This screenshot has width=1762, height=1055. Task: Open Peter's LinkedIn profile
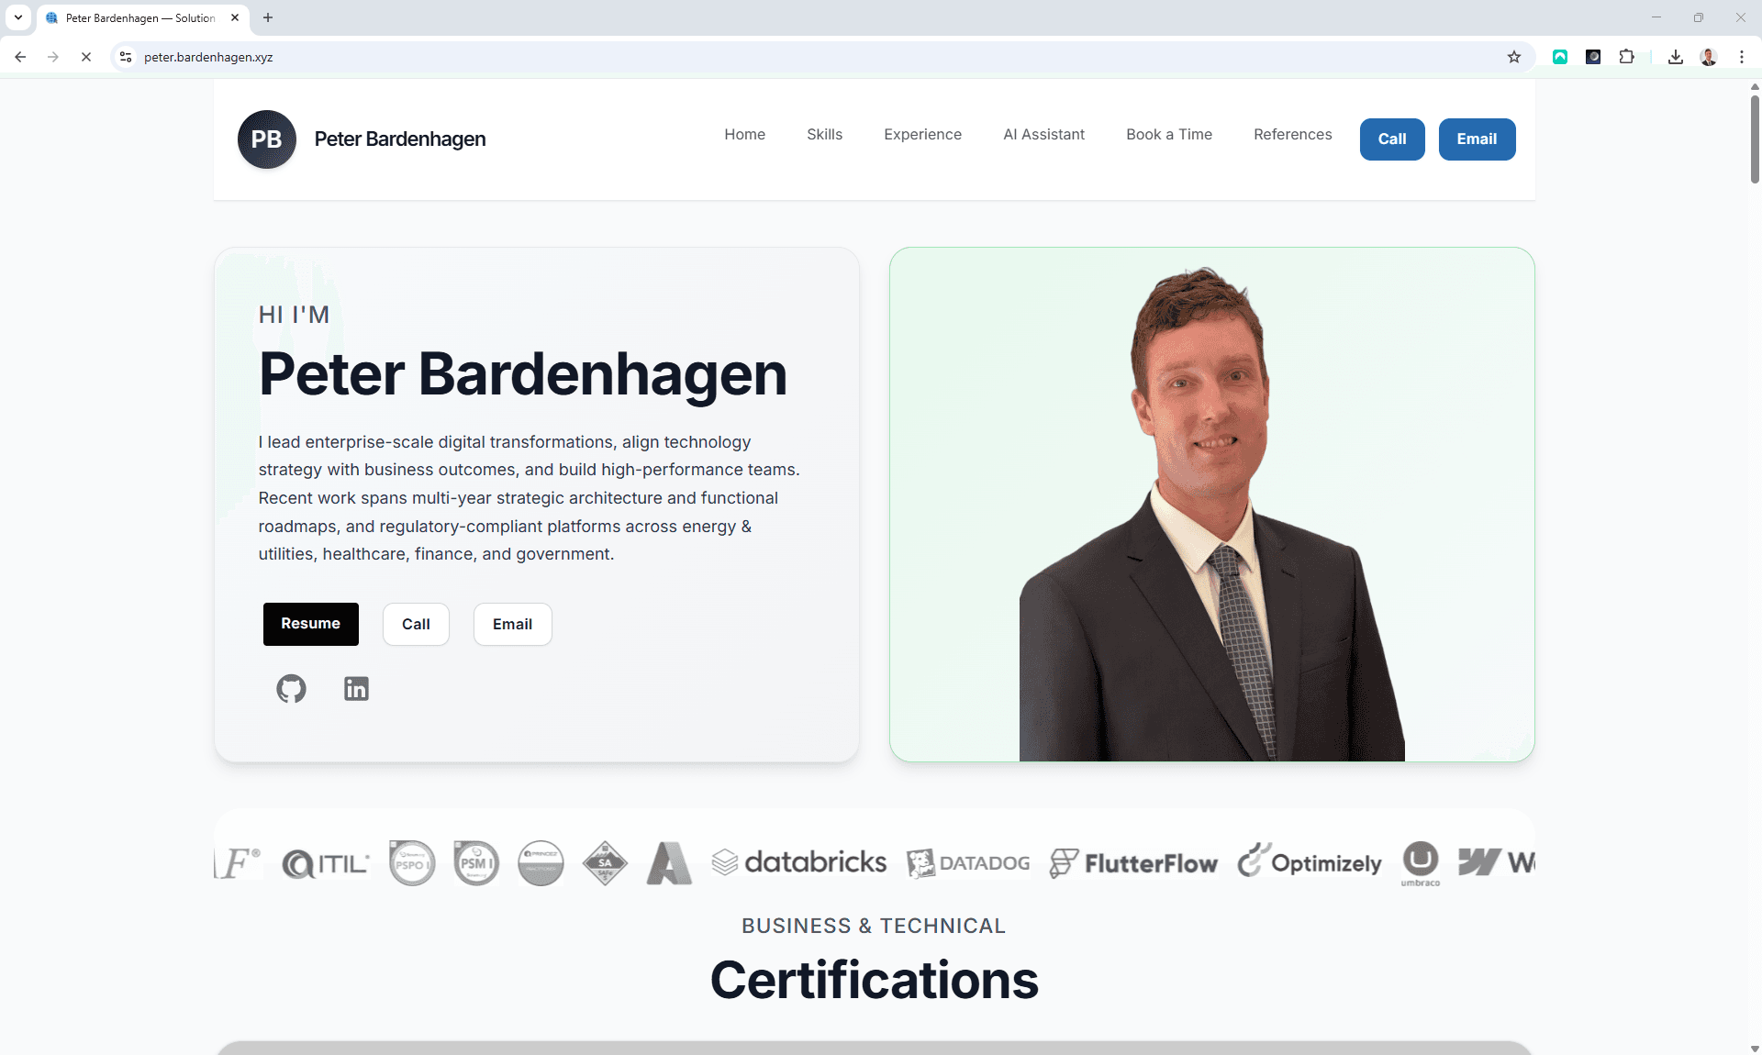356,689
